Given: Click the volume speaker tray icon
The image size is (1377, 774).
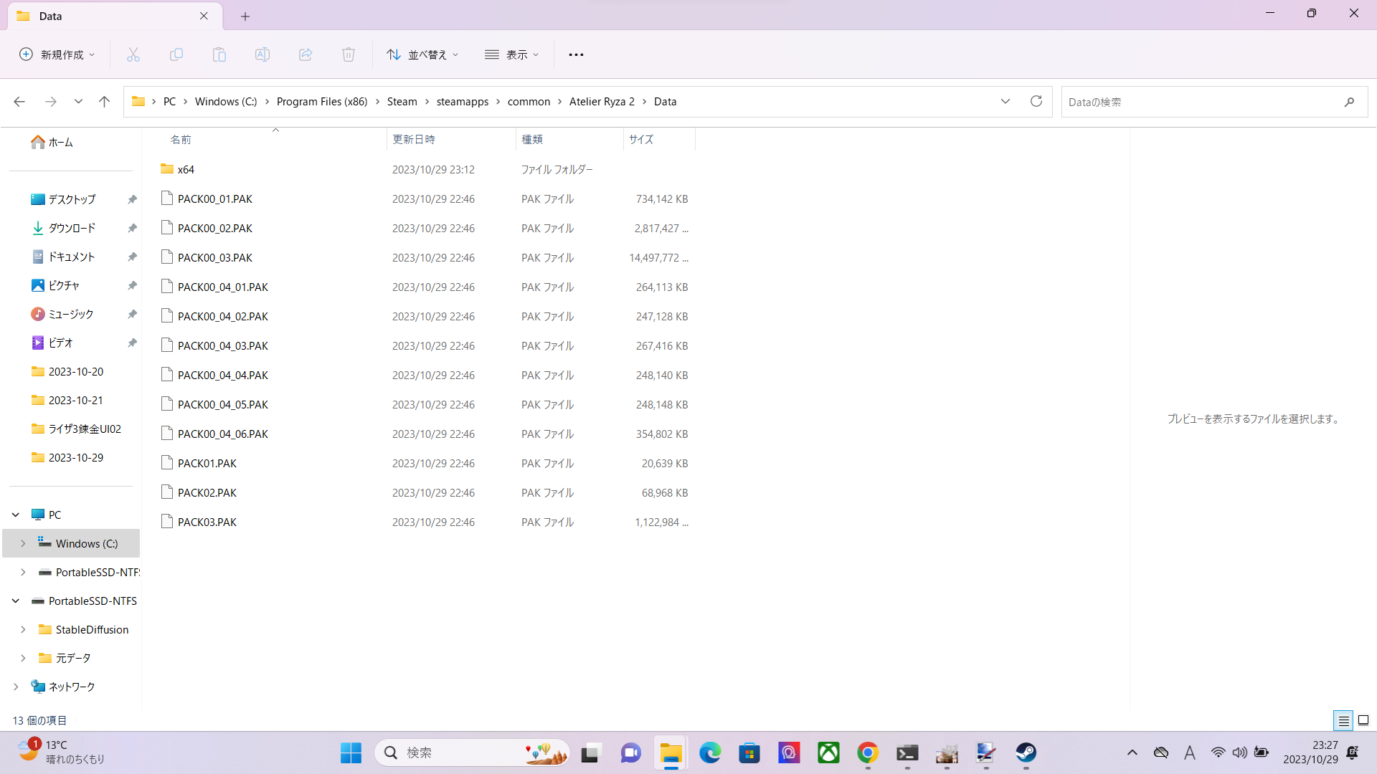Looking at the screenshot, I should tap(1239, 752).
